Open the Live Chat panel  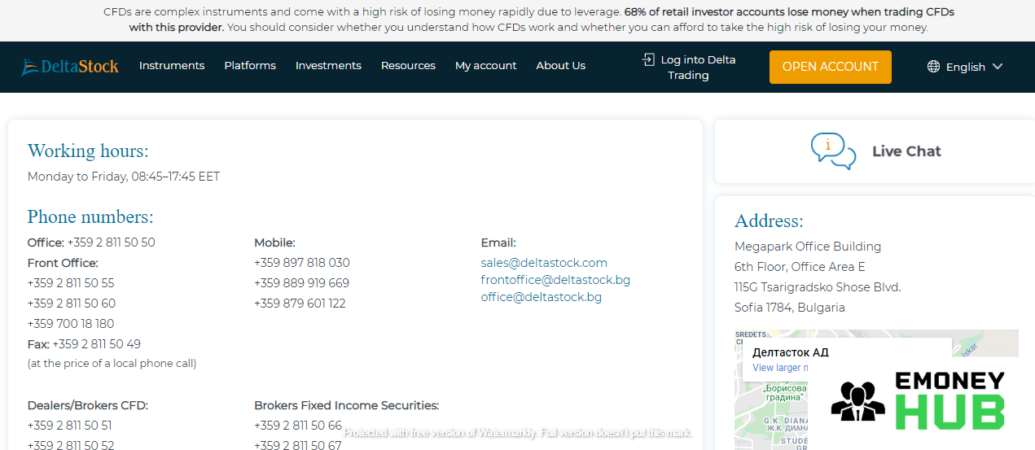(x=875, y=151)
